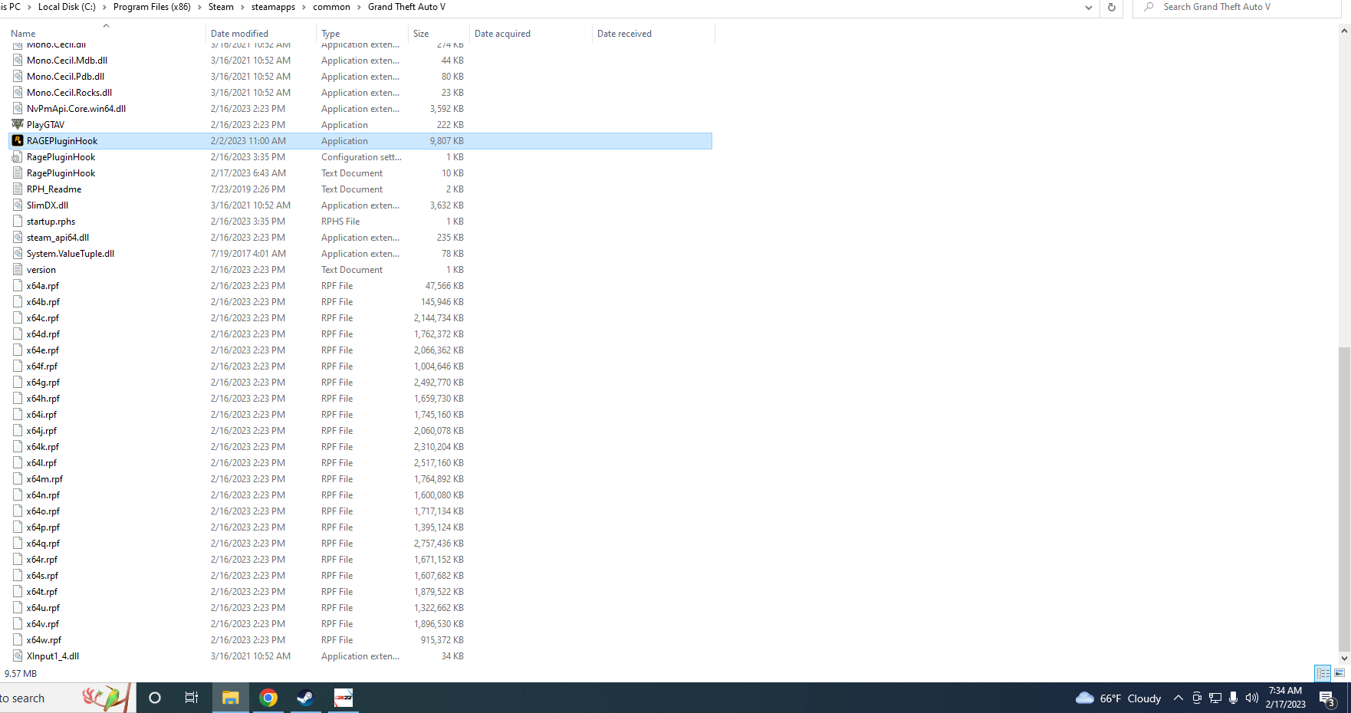Open Task View on the taskbar
The image size is (1351, 713).
coord(192,698)
